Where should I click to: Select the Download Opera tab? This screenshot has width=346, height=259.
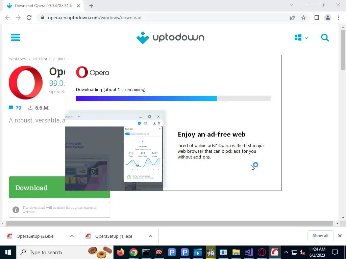44,6
